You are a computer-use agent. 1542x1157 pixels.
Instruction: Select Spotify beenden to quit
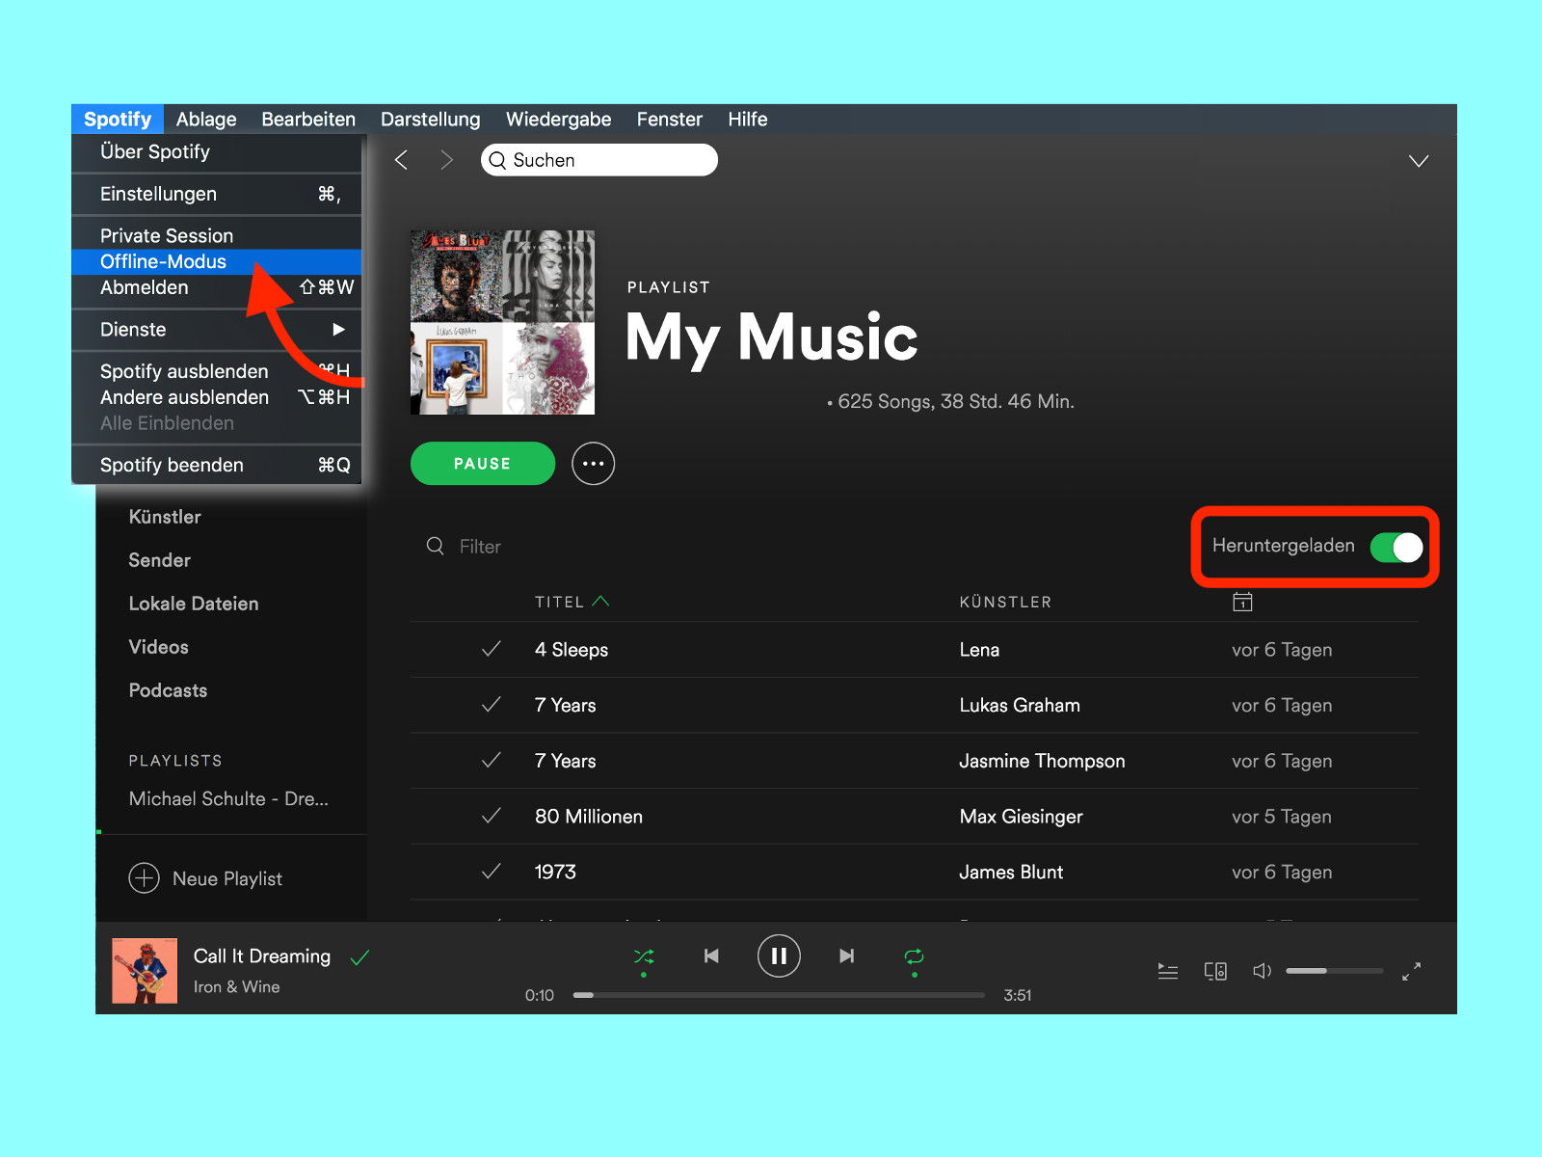click(x=217, y=465)
